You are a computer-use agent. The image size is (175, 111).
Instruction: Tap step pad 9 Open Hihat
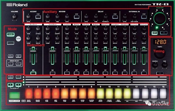[x=100, y=93]
